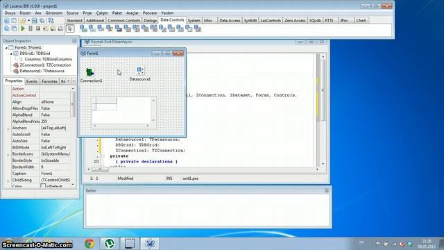Select the TDBGroupBox component in the palette
This screenshot has height=250, width=444.
pyautogui.click(x=189, y=28)
